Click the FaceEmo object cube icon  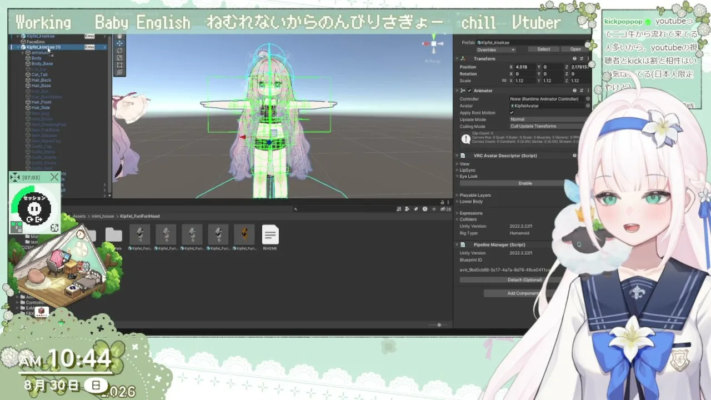click(23, 42)
